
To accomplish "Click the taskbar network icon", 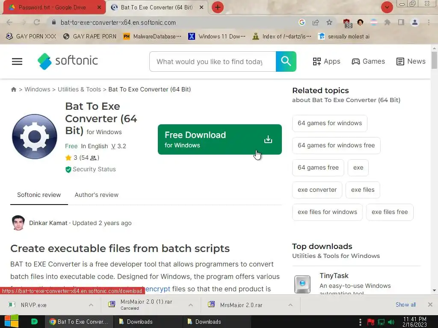I will click(x=381, y=322).
